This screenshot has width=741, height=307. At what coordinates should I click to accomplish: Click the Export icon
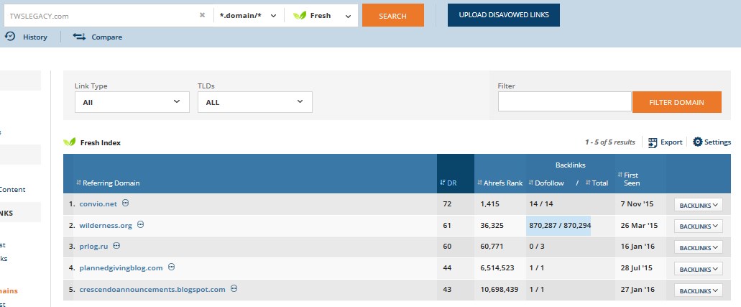[653, 142]
